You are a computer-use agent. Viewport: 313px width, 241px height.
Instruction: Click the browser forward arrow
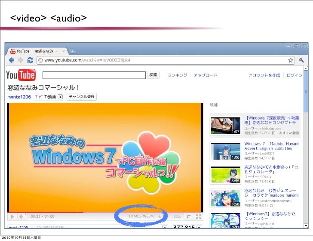click(21, 60)
